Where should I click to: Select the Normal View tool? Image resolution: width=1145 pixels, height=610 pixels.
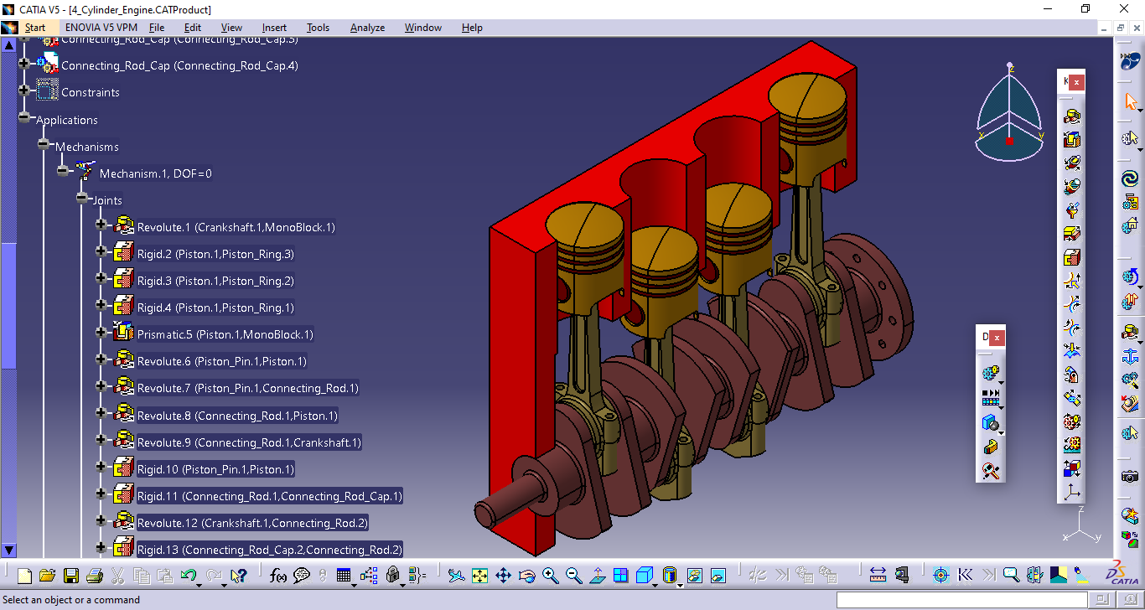[x=597, y=576]
